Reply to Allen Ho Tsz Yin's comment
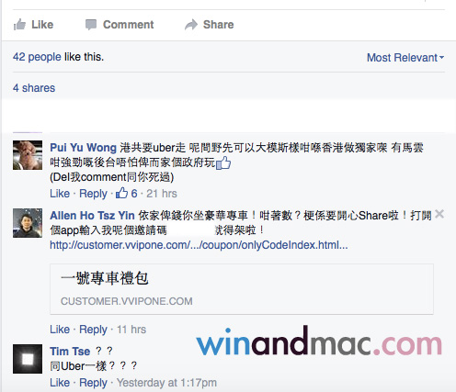The image size is (456, 392). (x=93, y=330)
